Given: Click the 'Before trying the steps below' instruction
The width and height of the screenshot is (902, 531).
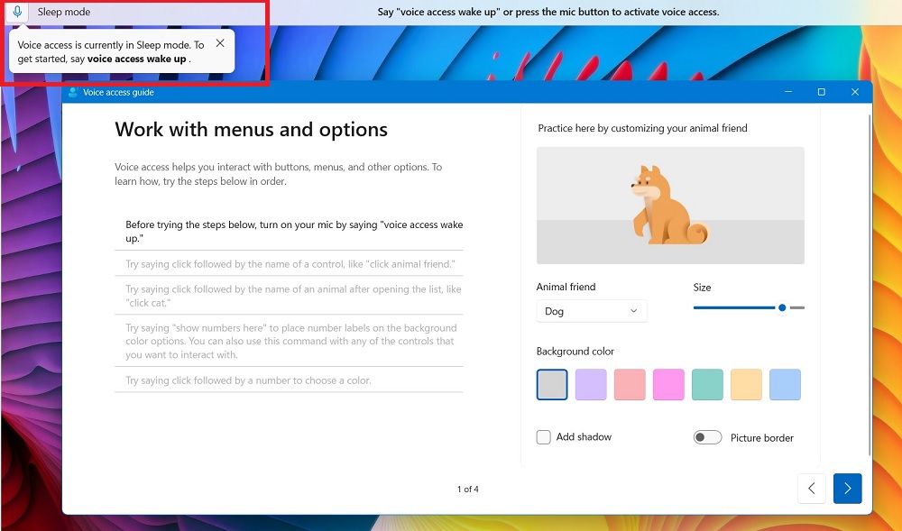Looking at the screenshot, I should tap(294, 232).
